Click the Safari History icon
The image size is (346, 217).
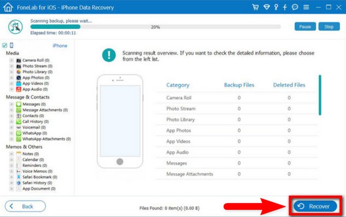(19, 183)
